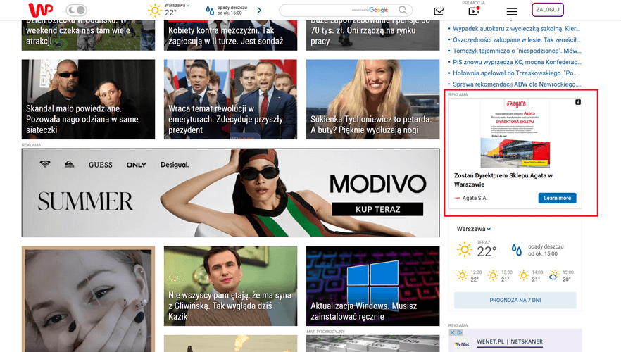Click the search magnifier icon

tap(403, 10)
